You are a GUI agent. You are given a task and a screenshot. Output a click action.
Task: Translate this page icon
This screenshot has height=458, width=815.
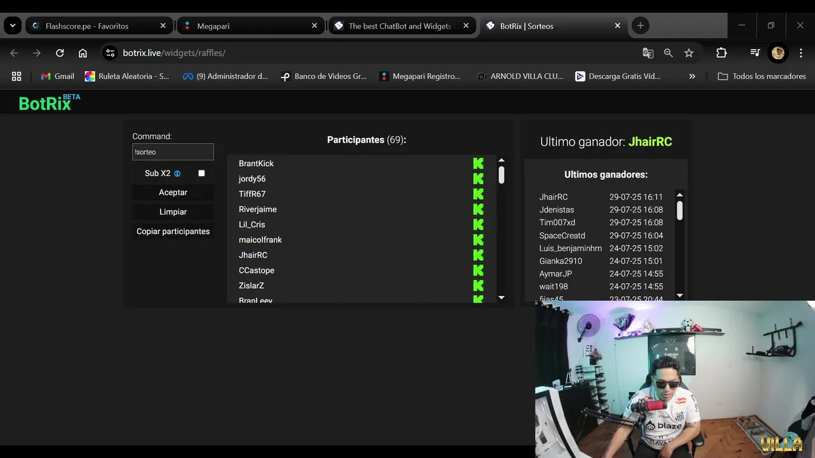(648, 53)
